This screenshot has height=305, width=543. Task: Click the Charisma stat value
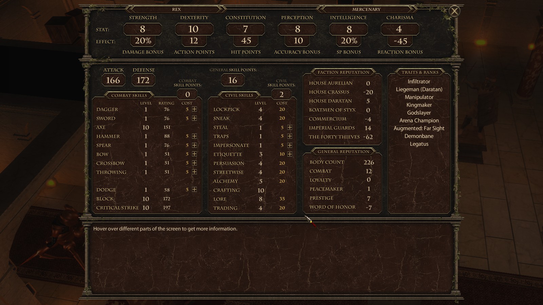click(x=400, y=29)
